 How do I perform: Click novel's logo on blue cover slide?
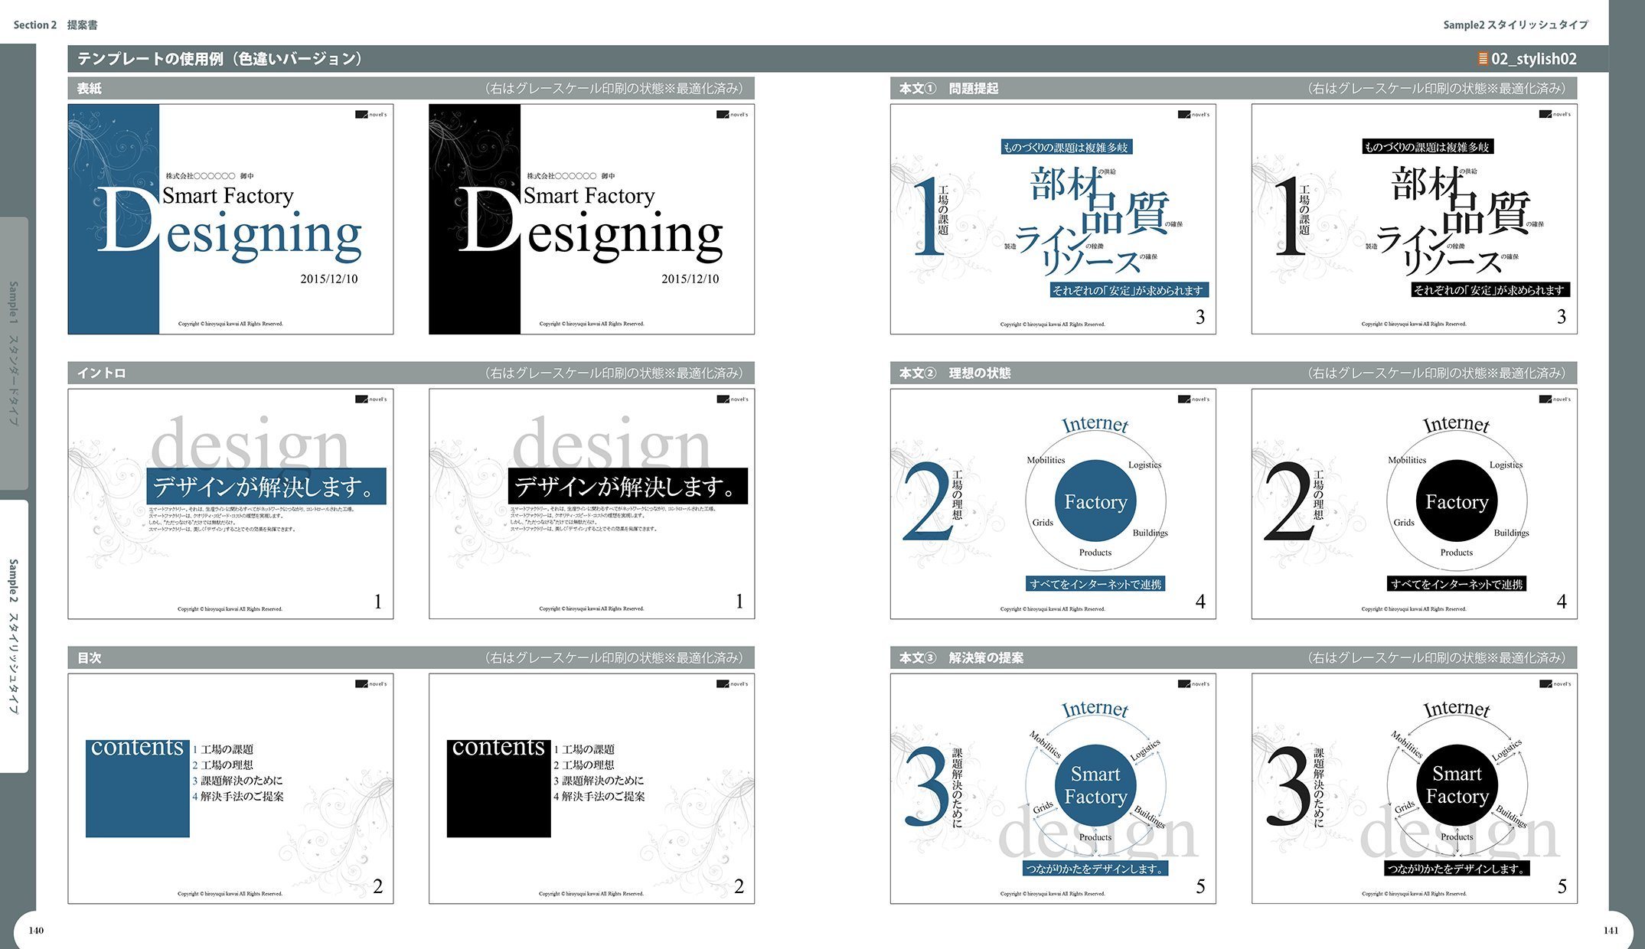tap(370, 115)
